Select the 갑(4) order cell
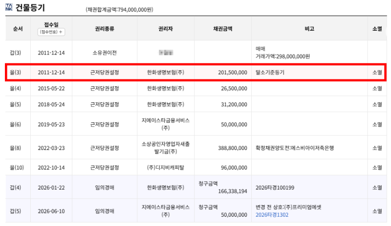This screenshot has width=391, height=226. (x=15, y=188)
